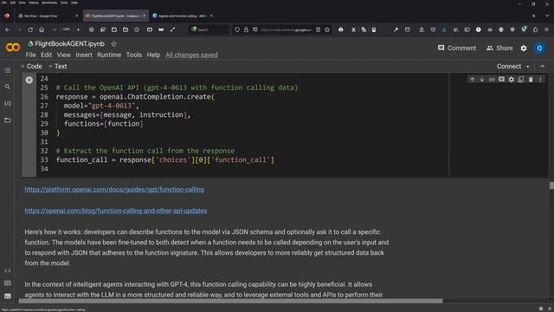The image size is (554, 312).
Task: Switch to My Drive - Google Drive tab
Action: pos(48,16)
